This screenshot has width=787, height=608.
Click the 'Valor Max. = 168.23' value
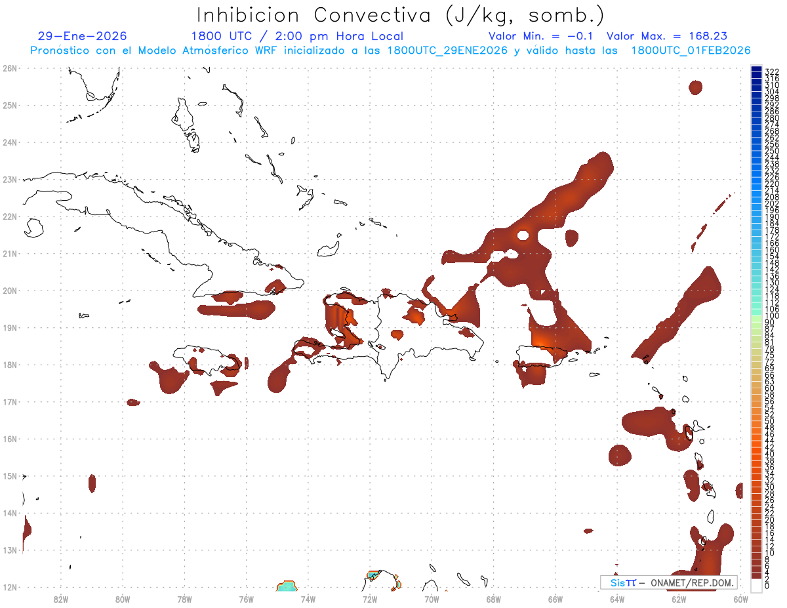[667, 36]
